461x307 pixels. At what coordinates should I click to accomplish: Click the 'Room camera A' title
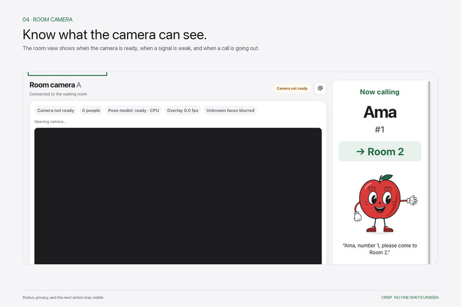point(55,85)
